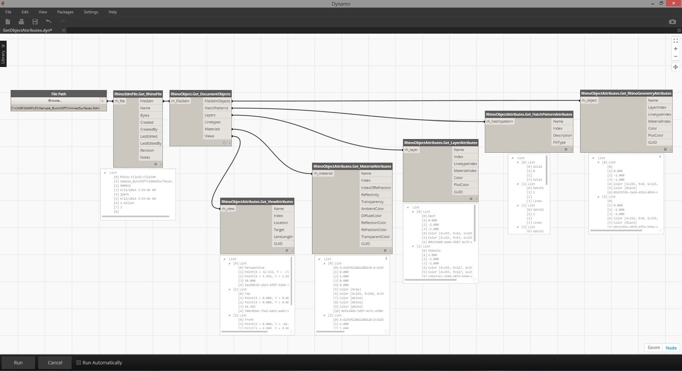Open the Settings menu
Viewport: 682px width, 371px height.
tap(91, 12)
